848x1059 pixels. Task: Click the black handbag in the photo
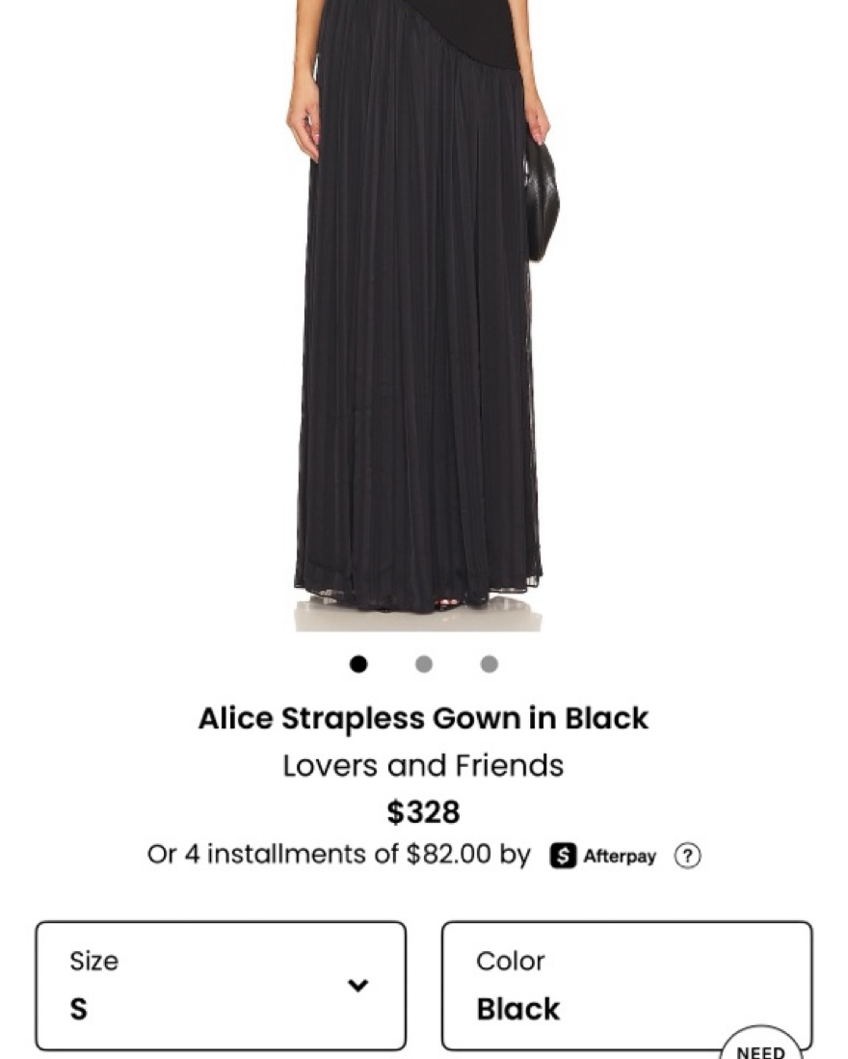(x=542, y=200)
